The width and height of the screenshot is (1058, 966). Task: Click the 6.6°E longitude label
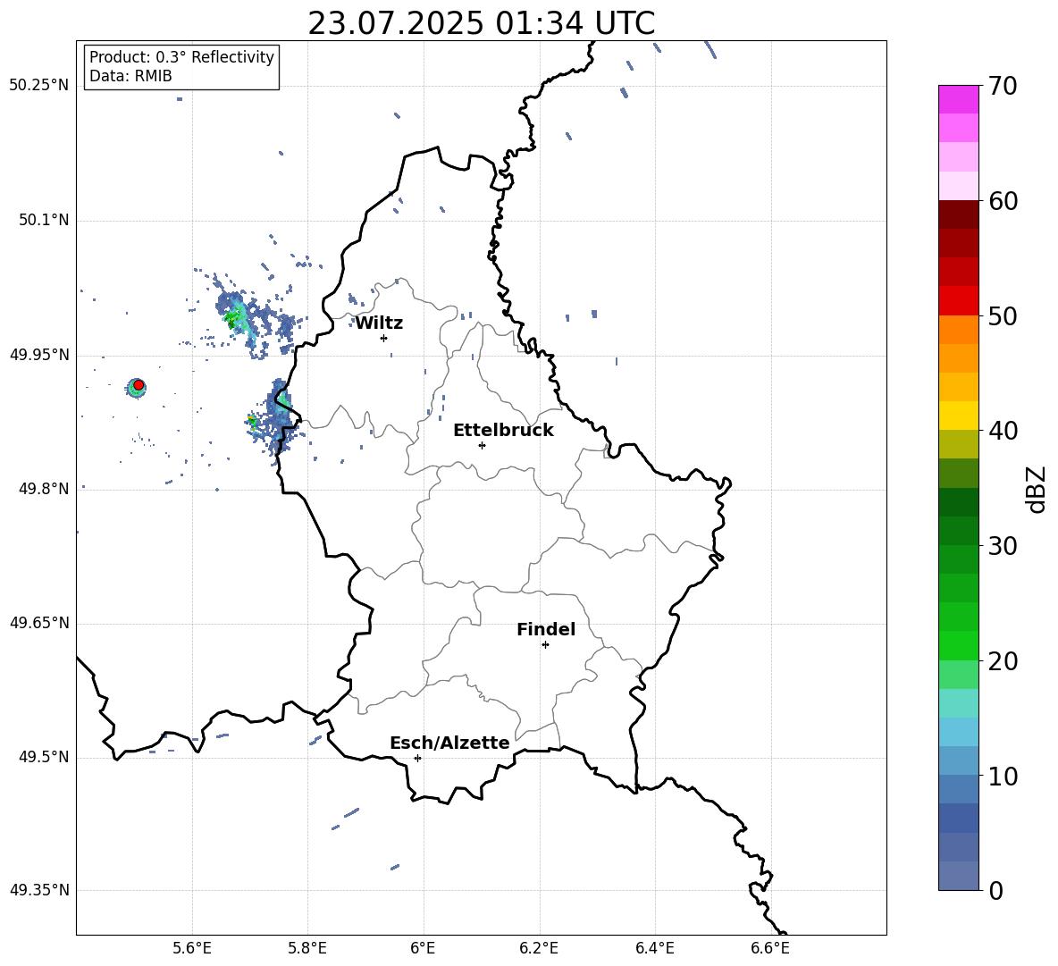(770, 948)
